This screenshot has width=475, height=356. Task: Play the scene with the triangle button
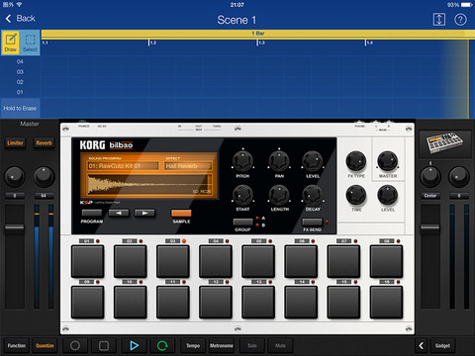point(134,345)
